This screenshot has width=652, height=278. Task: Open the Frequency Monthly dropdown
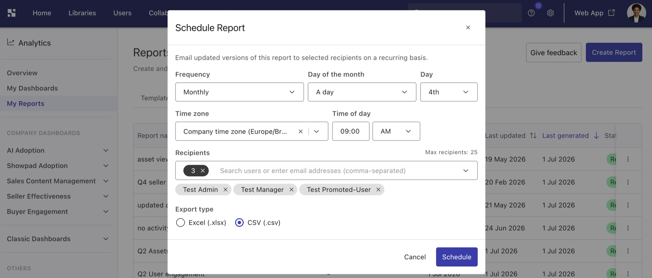[x=239, y=92]
